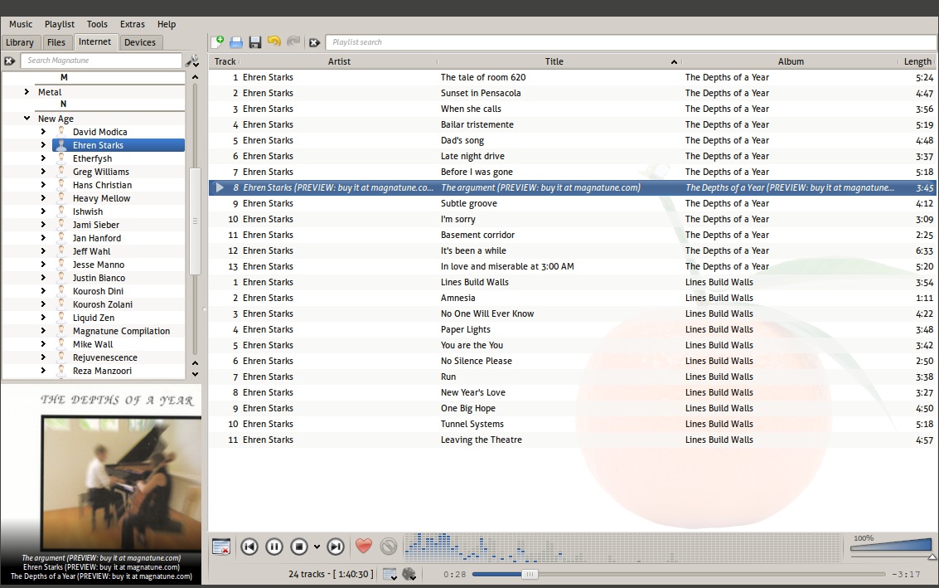Save the playlist with the floppy disk icon

[255, 42]
